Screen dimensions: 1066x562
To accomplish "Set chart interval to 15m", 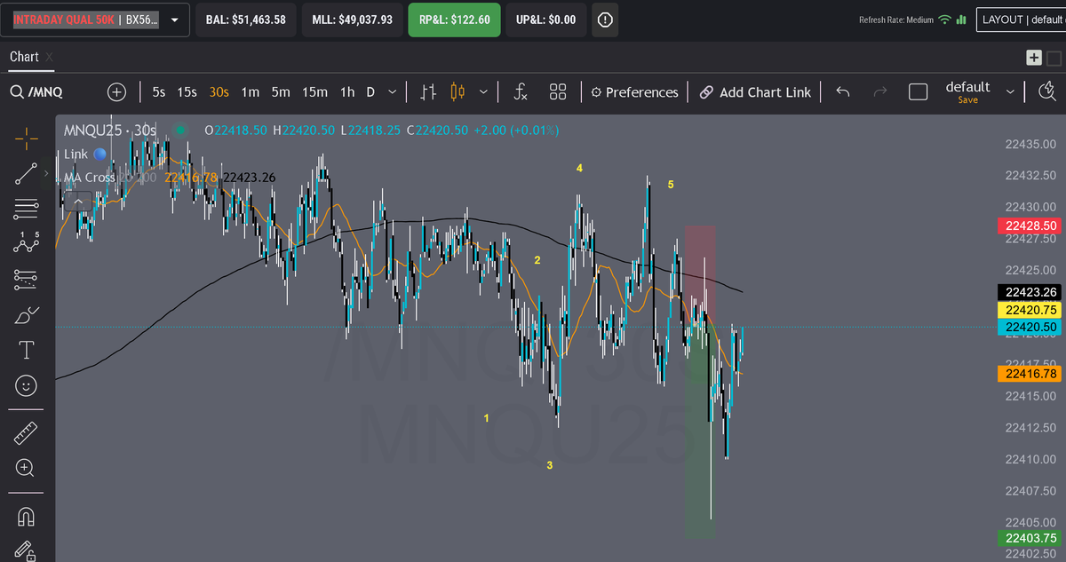I will tap(314, 91).
